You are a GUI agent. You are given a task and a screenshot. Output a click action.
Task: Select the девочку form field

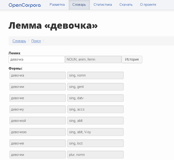pos(37,109)
